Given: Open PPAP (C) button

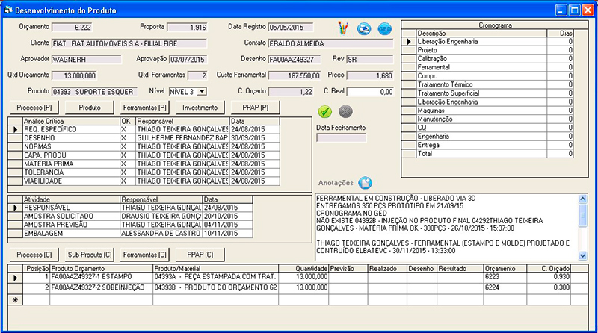Looking at the screenshot, I should click(x=200, y=255).
